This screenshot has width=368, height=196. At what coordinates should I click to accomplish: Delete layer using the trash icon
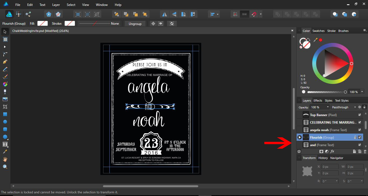[365, 151]
